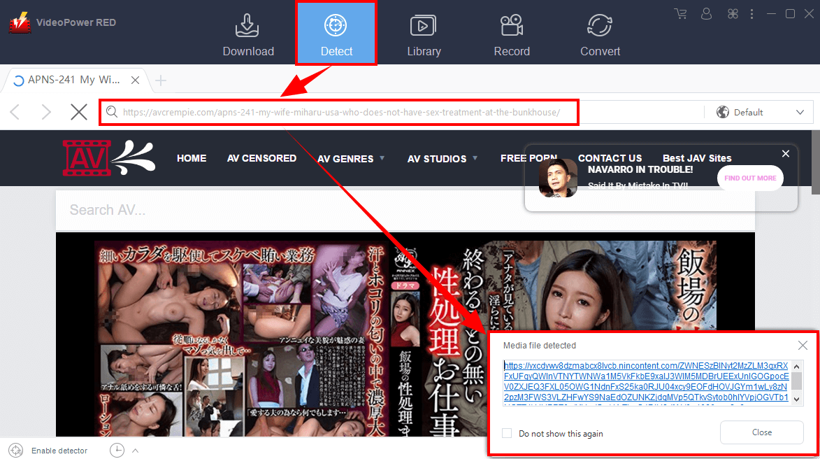820x459 pixels.
Task: Focus the avcrempie.com URL address field
Action: click(341, 113)
